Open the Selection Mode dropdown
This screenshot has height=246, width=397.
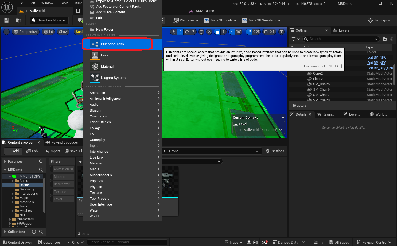(x=49, y=20)
